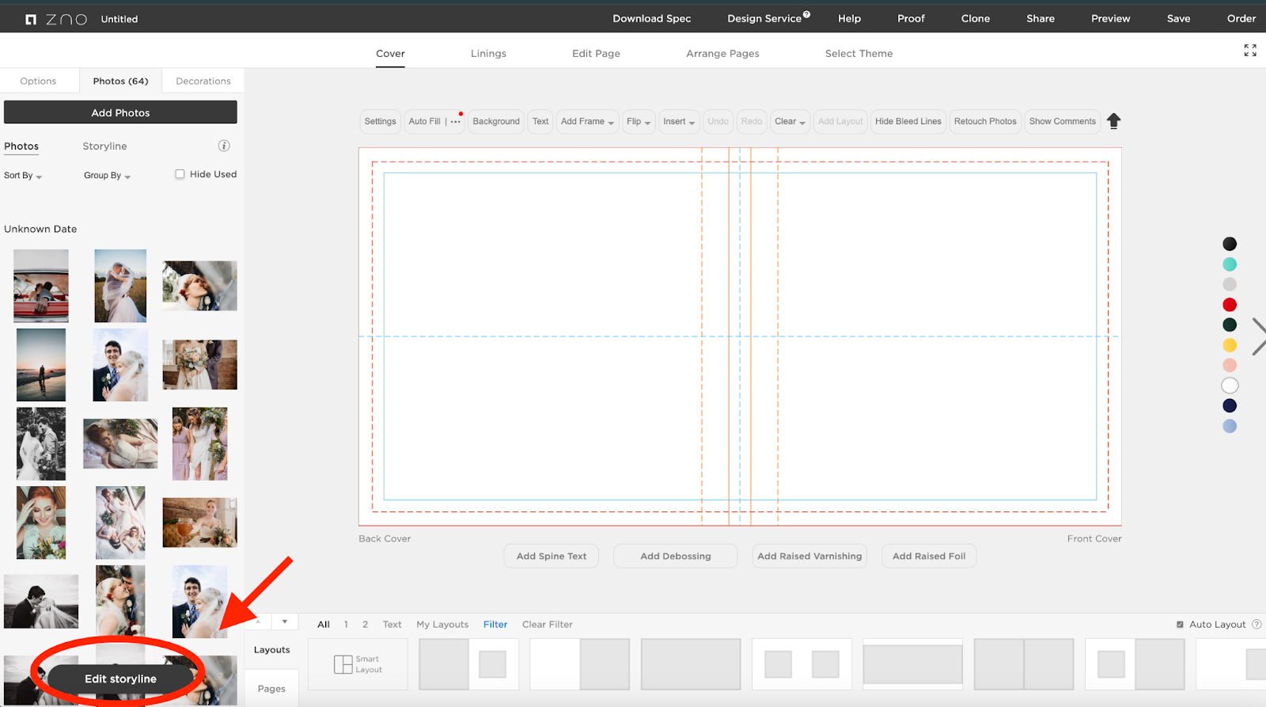Click Preview in the top menu
This screenshot has height=707, width=1266.
(1111, 18)
